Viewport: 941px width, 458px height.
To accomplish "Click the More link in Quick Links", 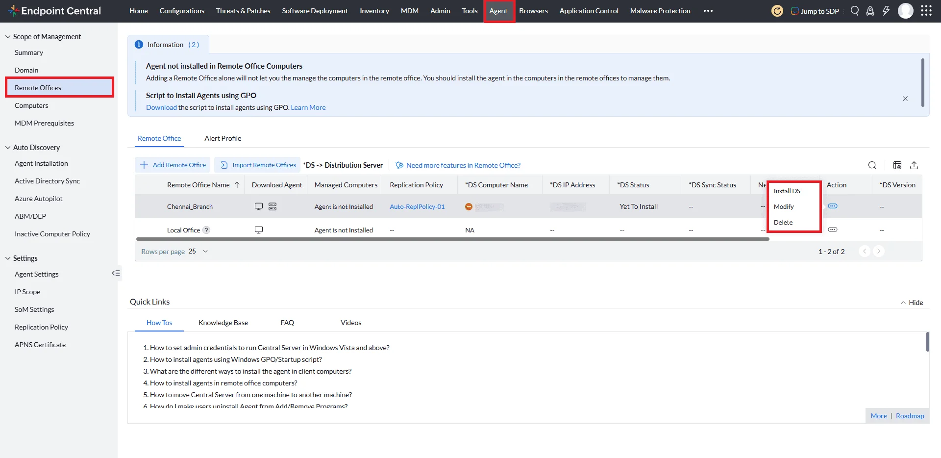I will (879, 416).
